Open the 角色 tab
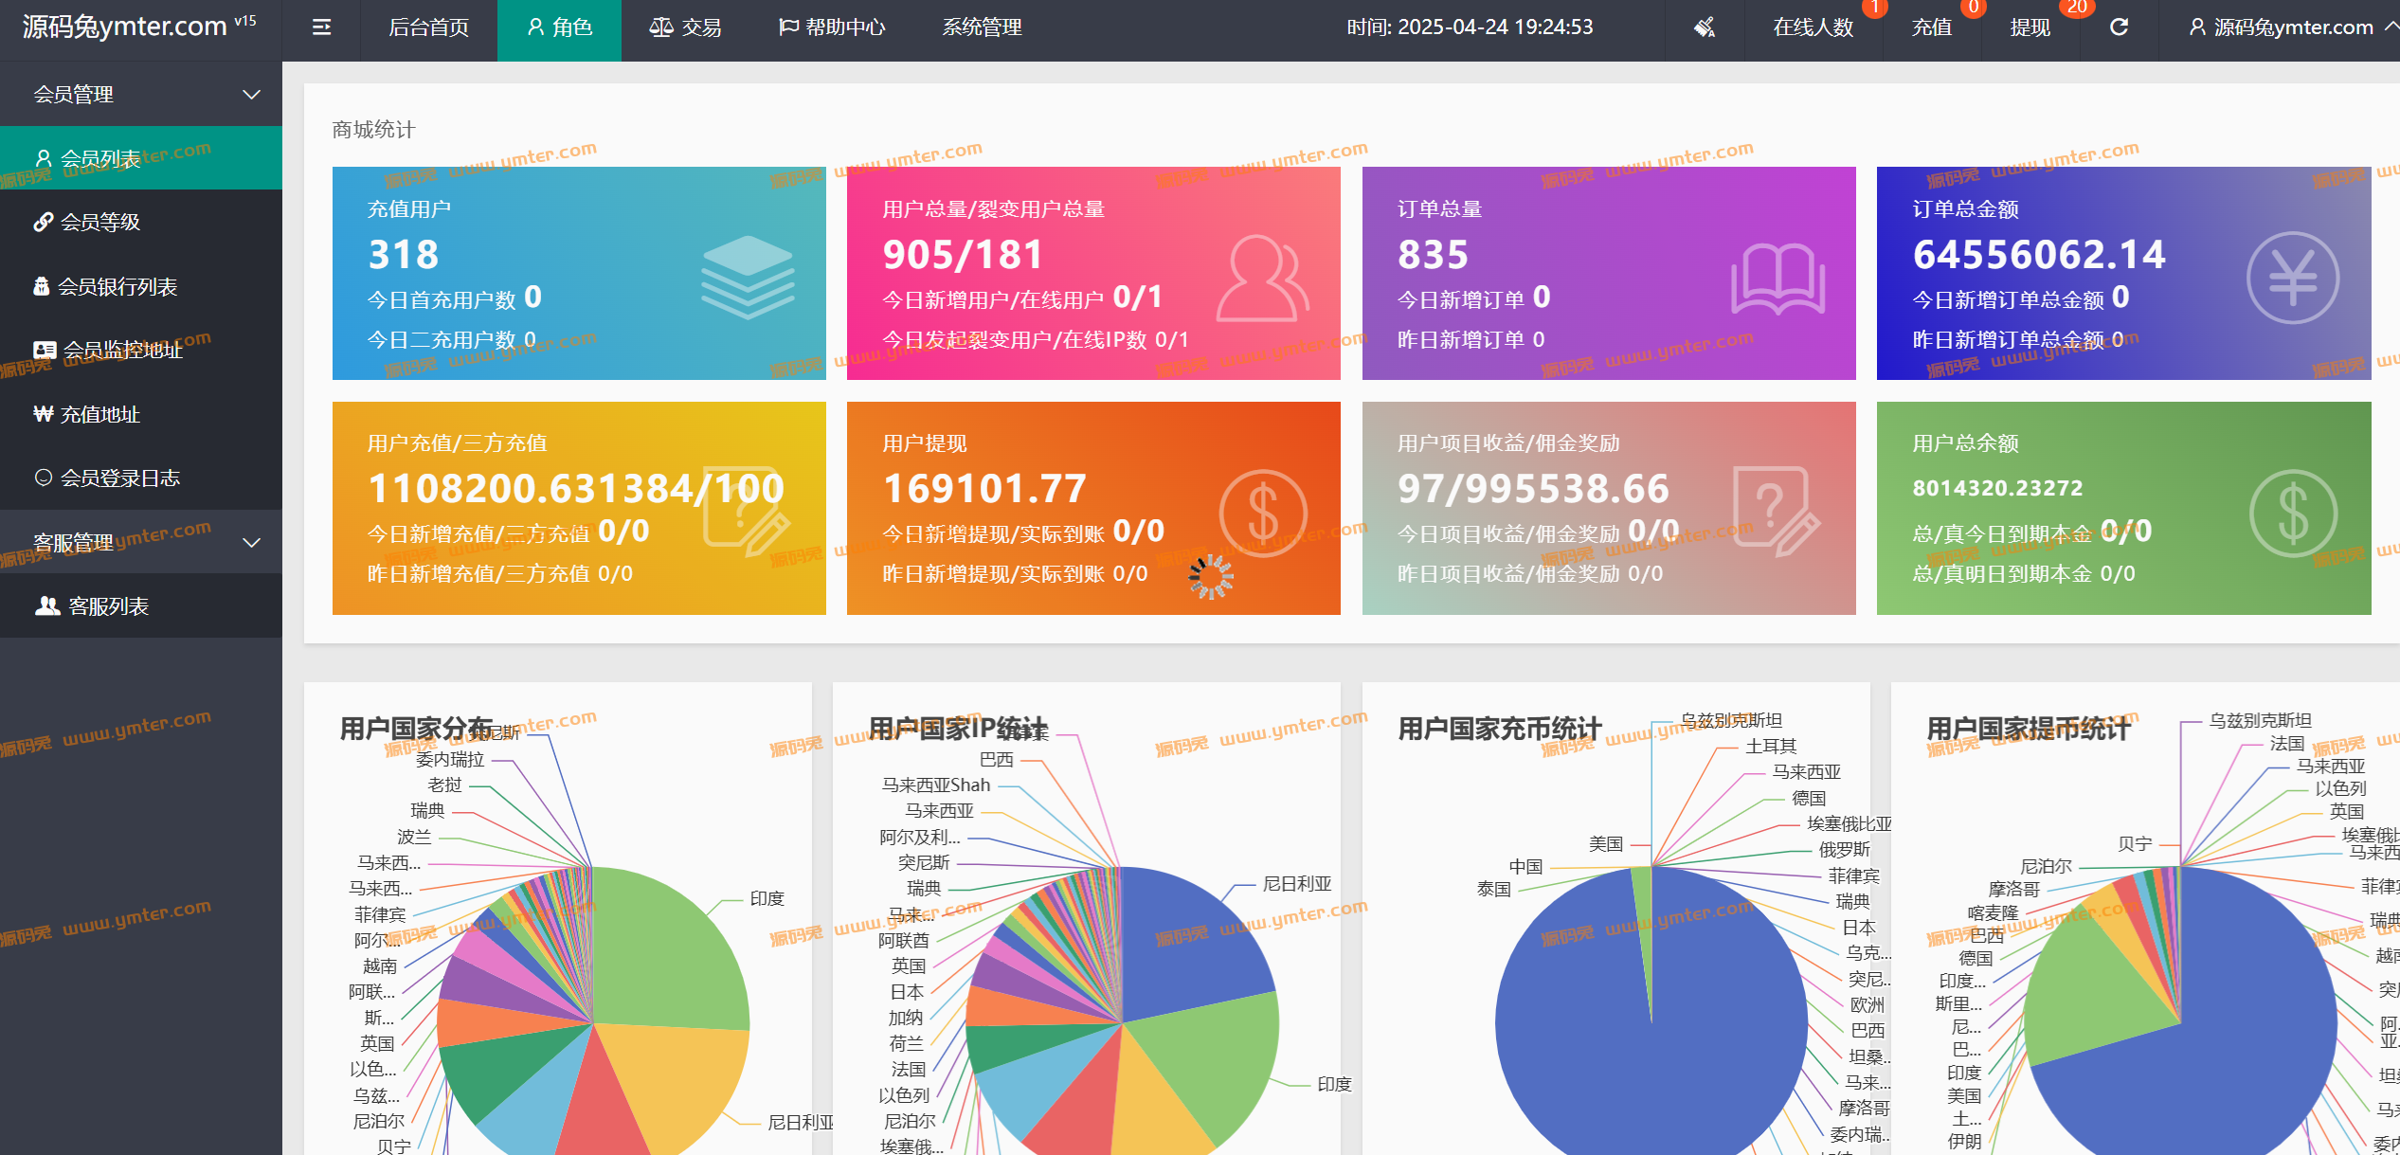The height and width of the screenshot is (1155, 2400). tap(559, 28)
